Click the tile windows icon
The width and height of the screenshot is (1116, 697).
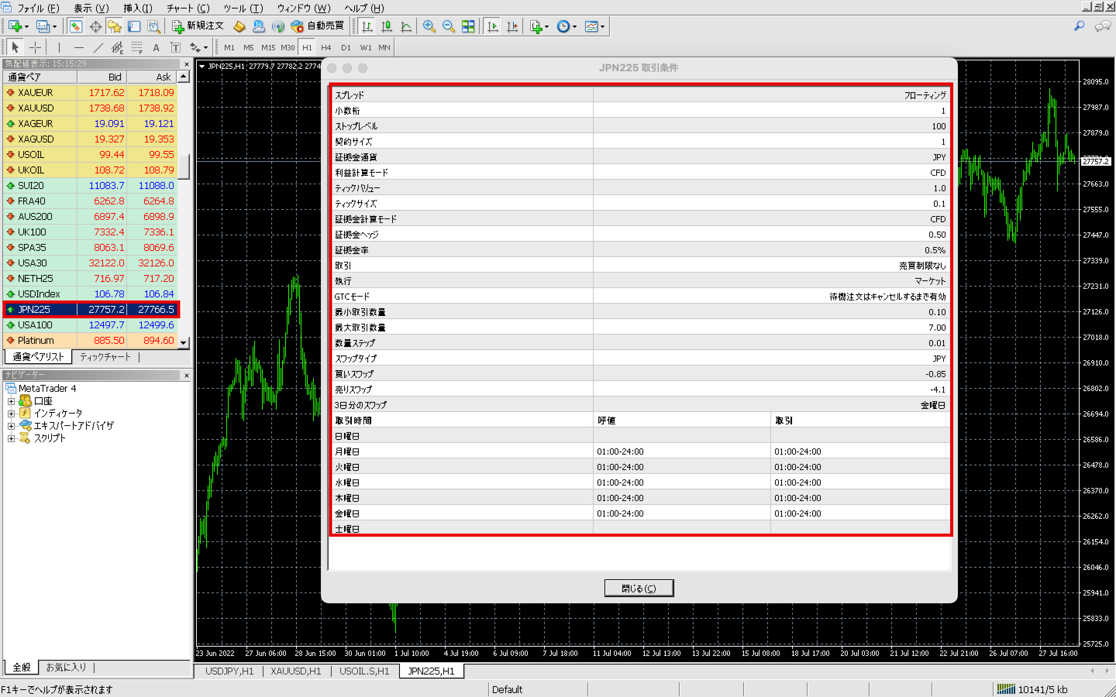(x=468, y=26)
